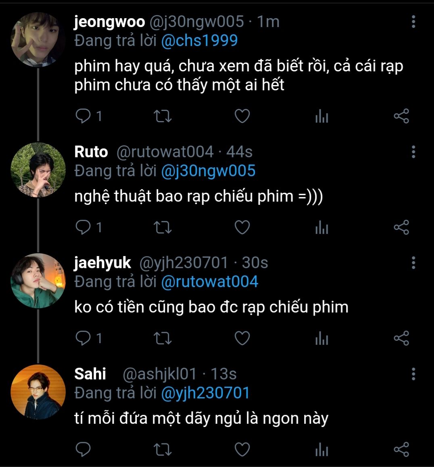Retweet jaehyuk's tweet
The height and width of the screenshot is (467, 434).
163,338
